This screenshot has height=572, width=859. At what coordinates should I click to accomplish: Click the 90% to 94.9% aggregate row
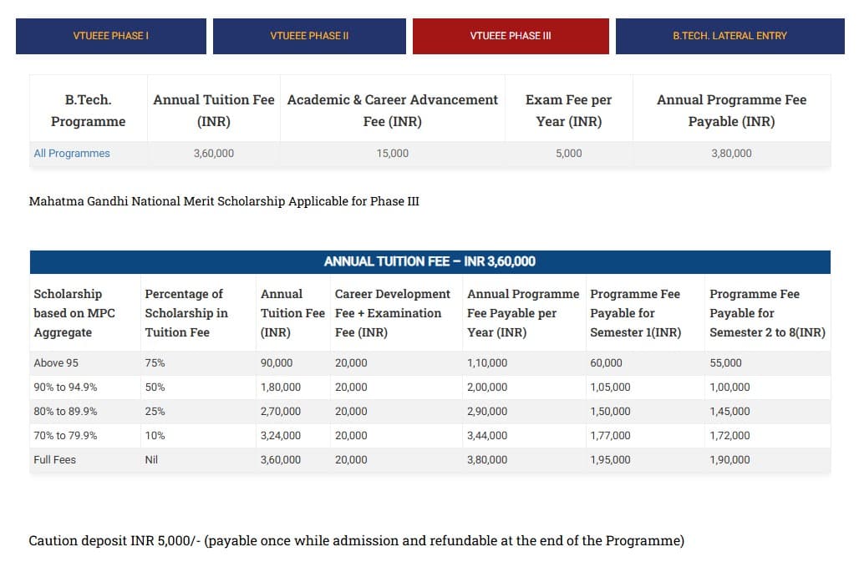(65, 387)
